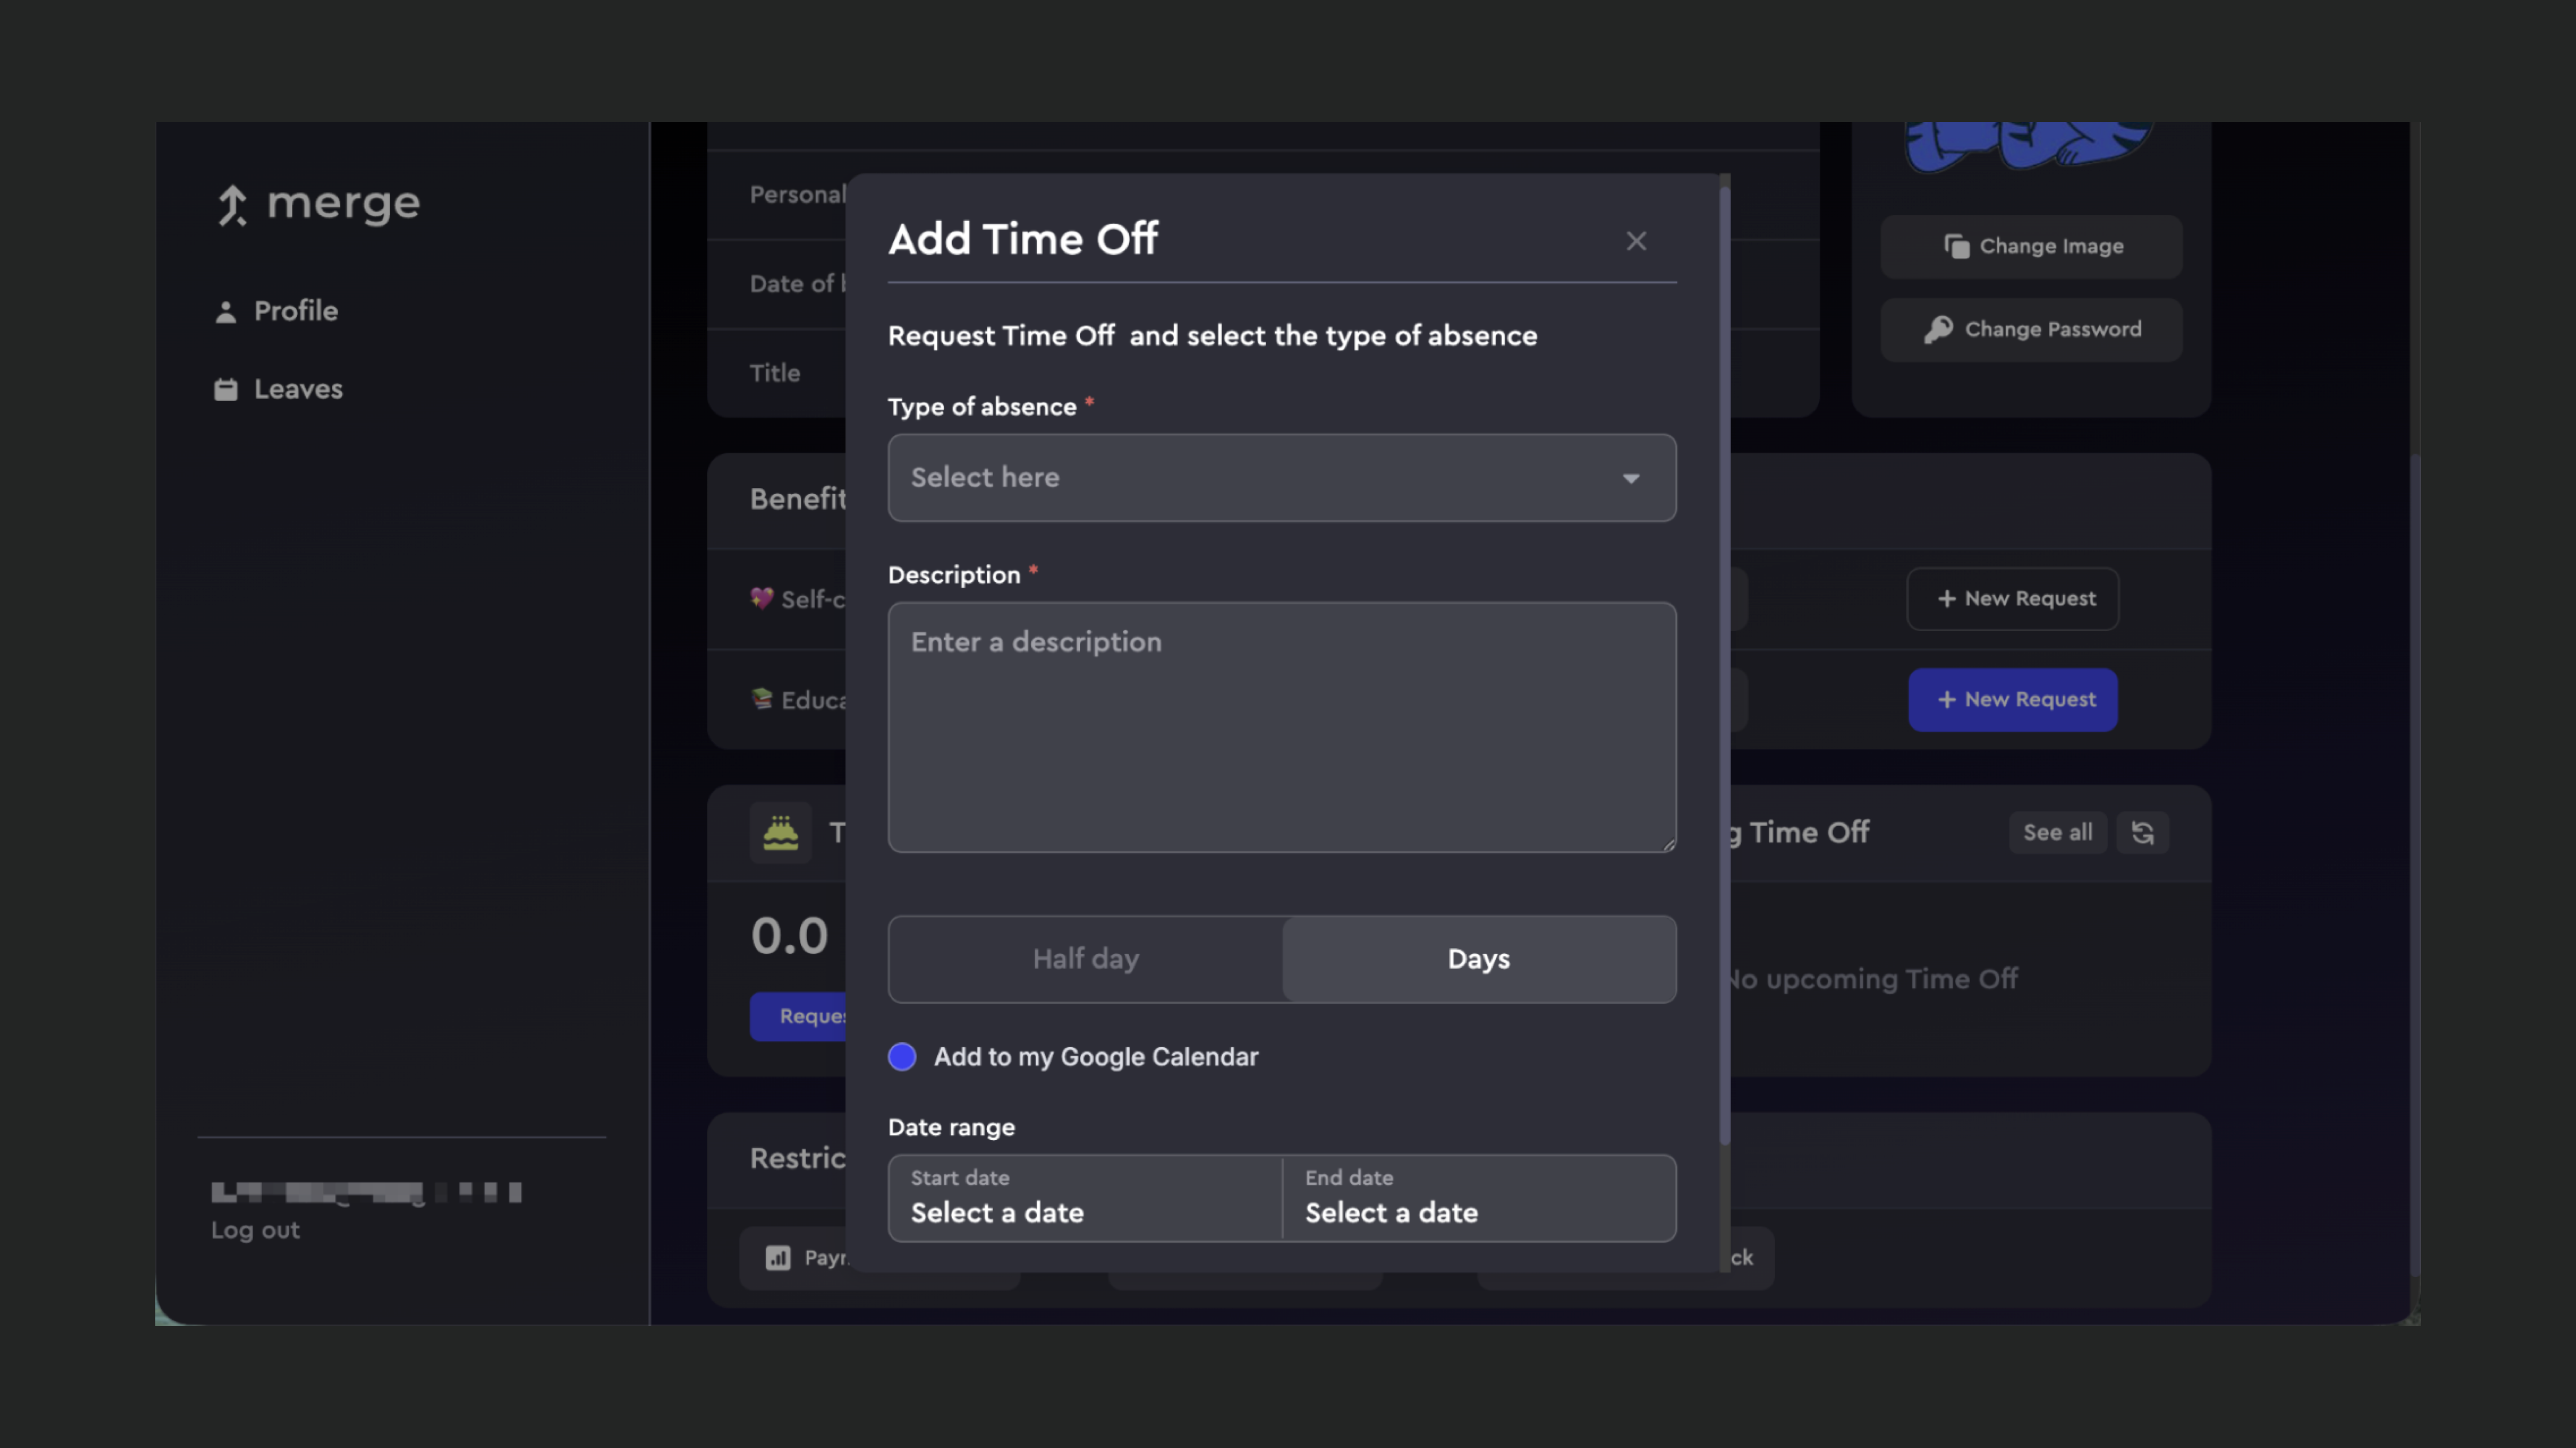This screenshot has height=1448, width=2576.
Task: Open the Type of absence dropdown
Action: coord(1281,478)
